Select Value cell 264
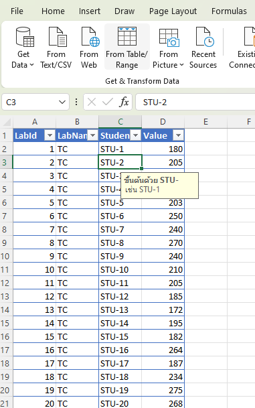 click(163, 350)
